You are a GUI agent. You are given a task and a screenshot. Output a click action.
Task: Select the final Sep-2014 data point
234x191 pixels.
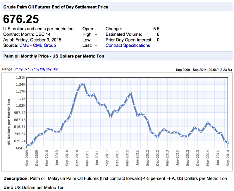tap(228, 143)
